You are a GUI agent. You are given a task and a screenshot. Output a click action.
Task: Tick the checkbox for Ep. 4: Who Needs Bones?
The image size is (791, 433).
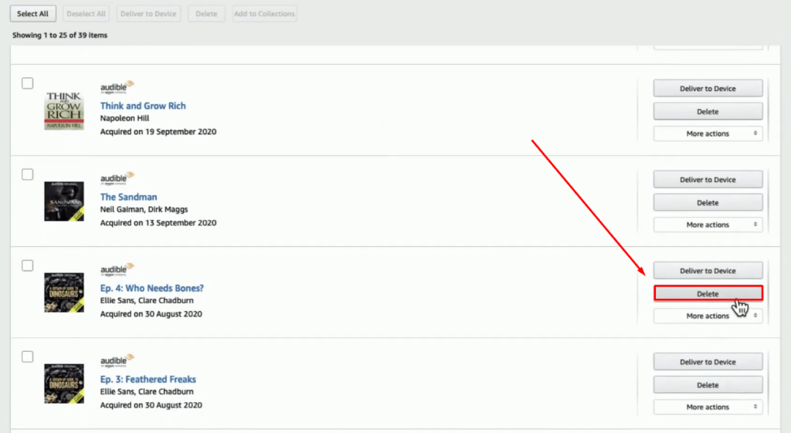pos(28,266)
